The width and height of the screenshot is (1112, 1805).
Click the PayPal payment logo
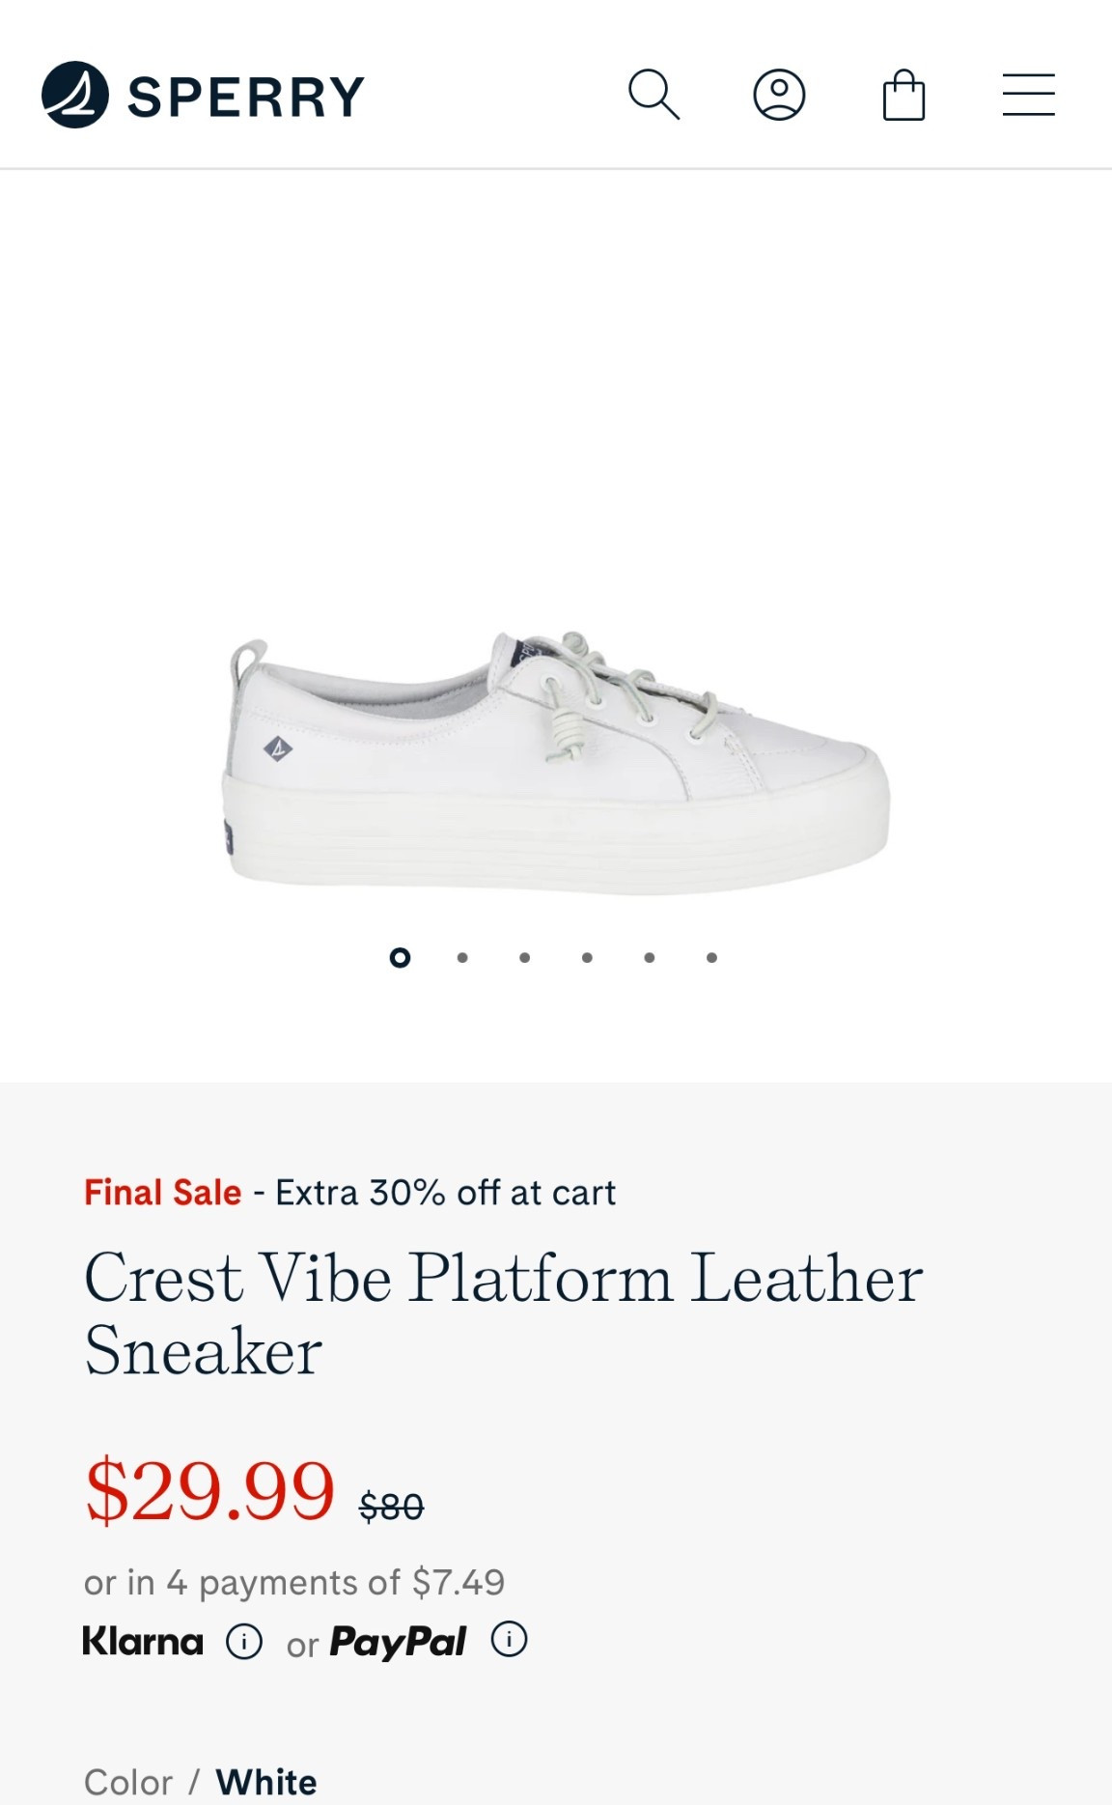398,1641
